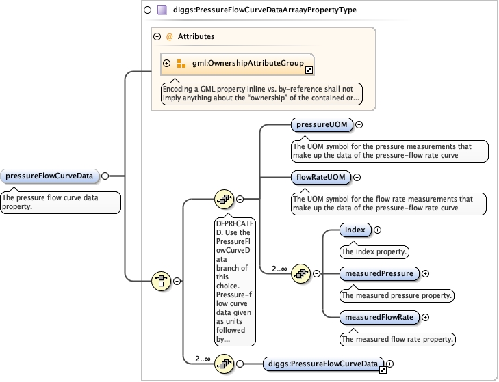This screenshot has width=499, height=382.
Task: Select the pressureFlowCurveData element
Action: 50,176
